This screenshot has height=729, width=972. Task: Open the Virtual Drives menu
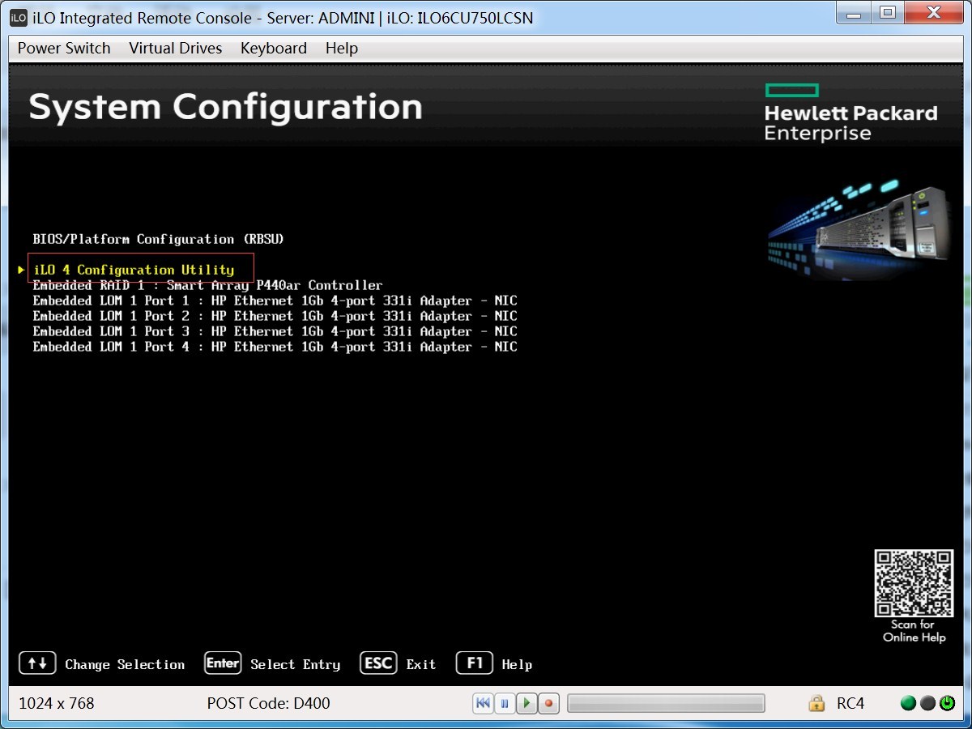[176, 49]
